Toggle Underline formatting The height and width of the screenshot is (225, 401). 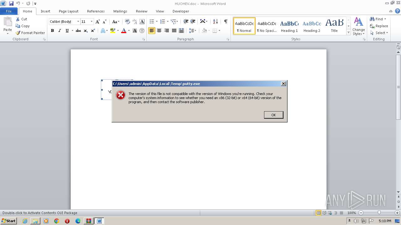coord(67,31)
